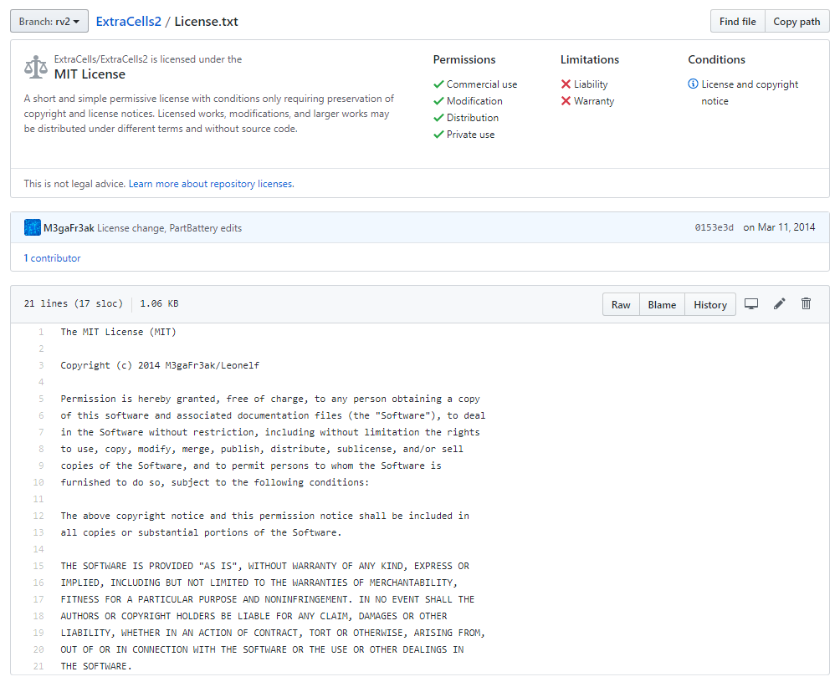Viewport: 840px width, 692px height.
Task: Click the license scales icon
Action: point(36,67)
